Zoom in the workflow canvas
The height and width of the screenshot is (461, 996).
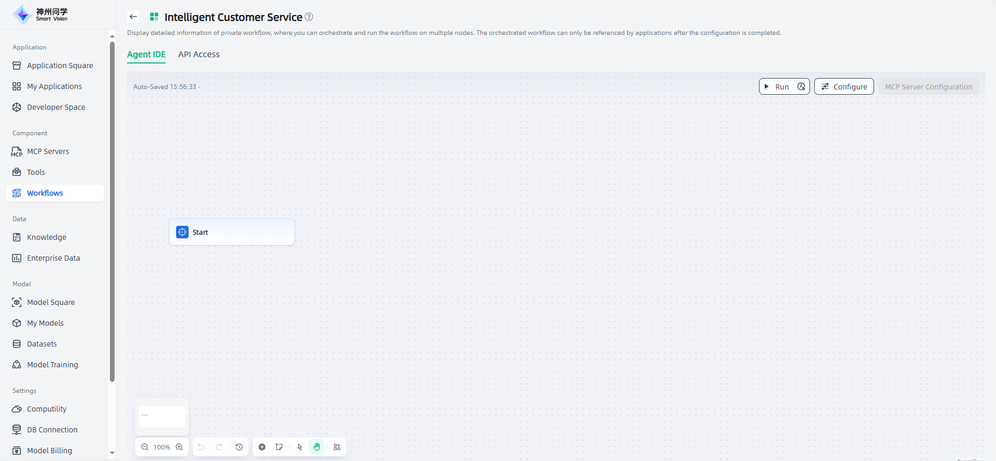(179, 447)
